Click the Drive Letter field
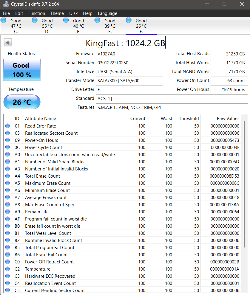 129,90
